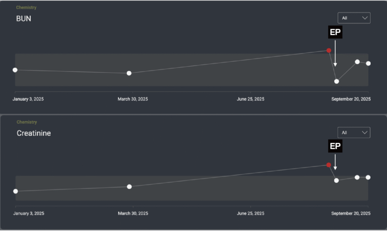
Task: Click the first Creatinine data point at January 3
Action: tap(15, 191)
